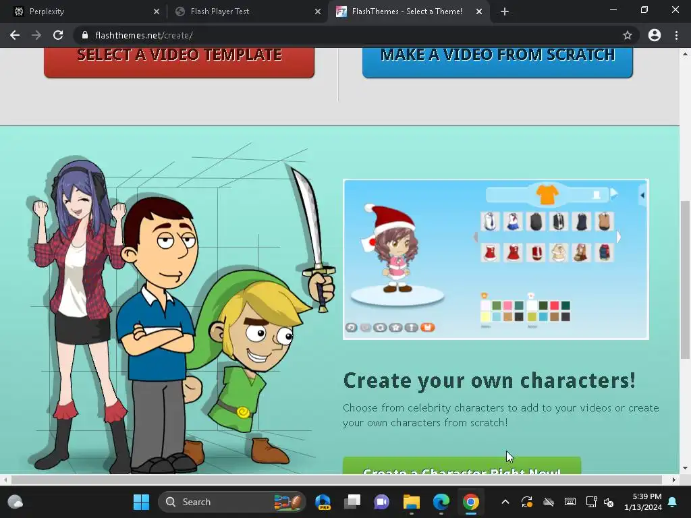Open Task View from the taskbar
This screenshot has width=691, height=518.
coord(352,502)
